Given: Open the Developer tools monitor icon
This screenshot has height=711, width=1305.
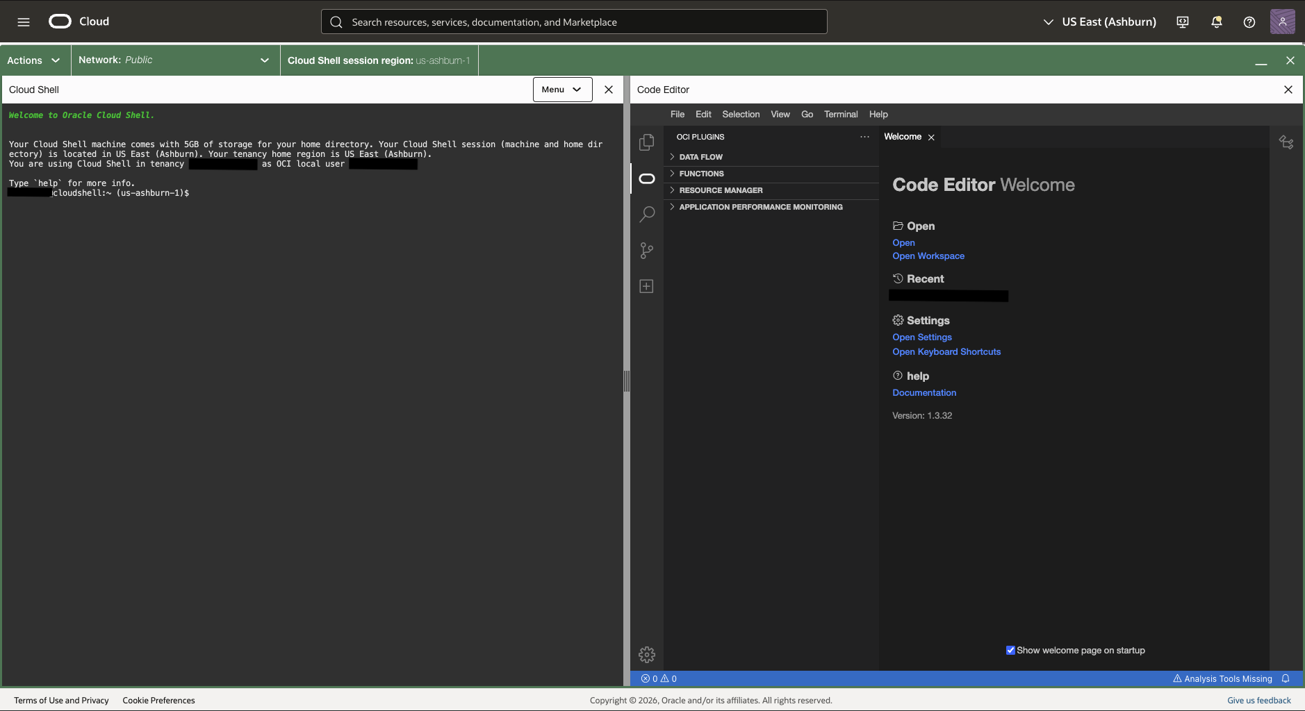Looking at the screenshot, I should click(x=1183, y=22).
